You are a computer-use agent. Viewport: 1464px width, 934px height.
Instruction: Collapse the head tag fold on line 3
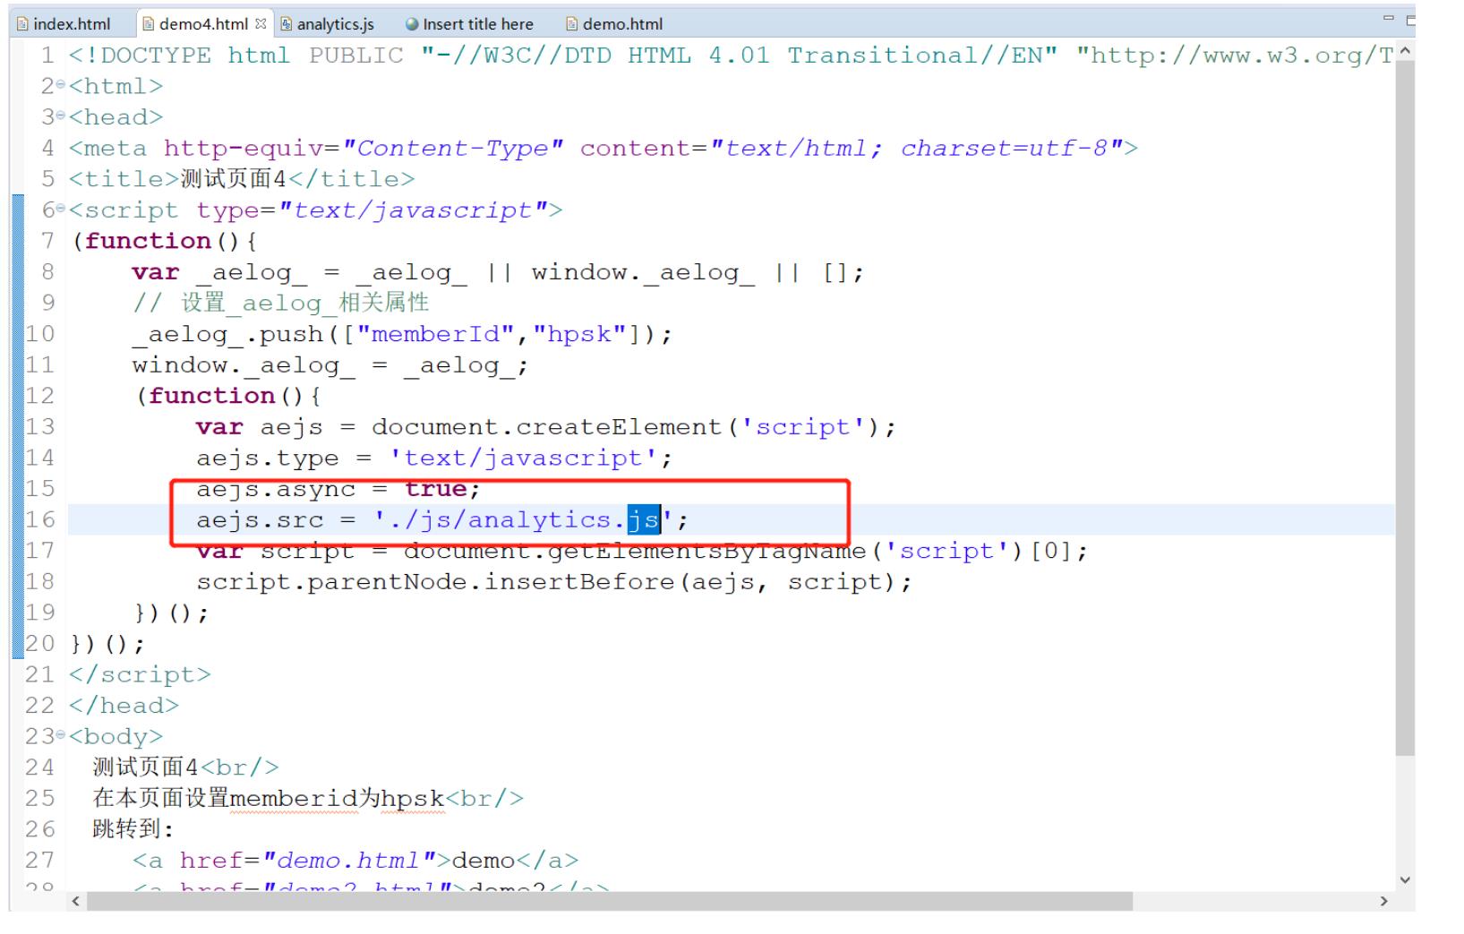61,116
